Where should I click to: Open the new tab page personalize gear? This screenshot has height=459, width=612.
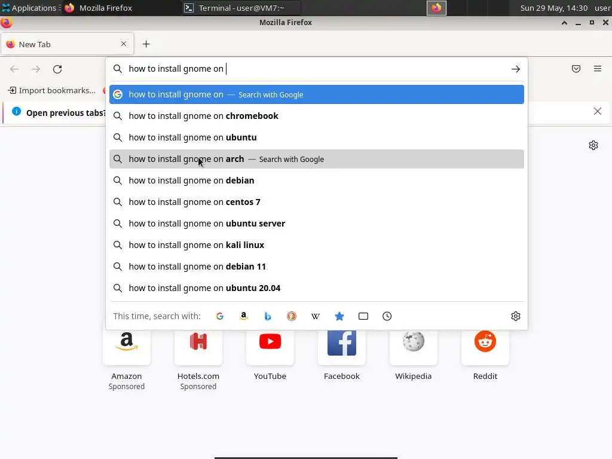click(593, 145)
